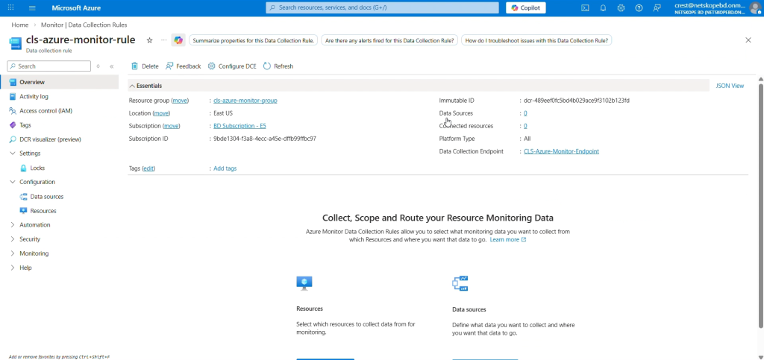Screen dimensions: 764x360
Task: Open the top bar feedback icon
Action: click(657, 7)
